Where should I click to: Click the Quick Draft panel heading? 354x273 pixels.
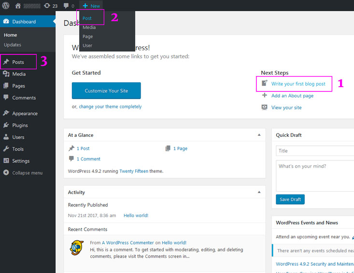pos(289,135)
